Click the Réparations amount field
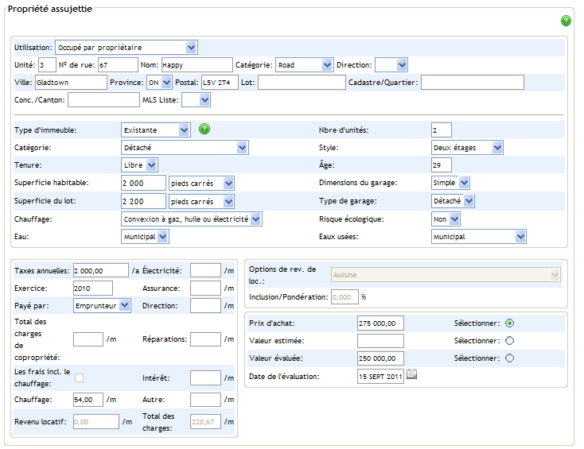Screen dimensions: 584x449 (205, 339)
